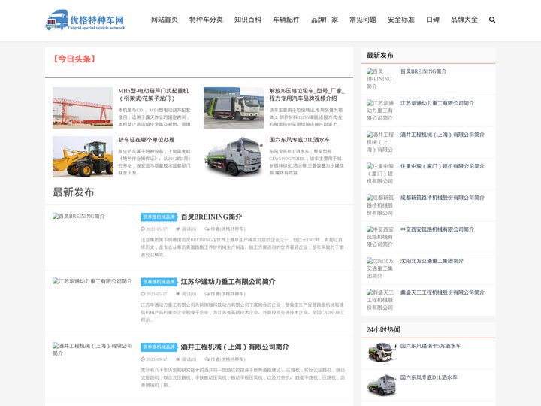The width and height of the screenshot is (541, 406).
Task: Open 铲车证在哪个单位办理 article link
Action: (x=147, y=140)
